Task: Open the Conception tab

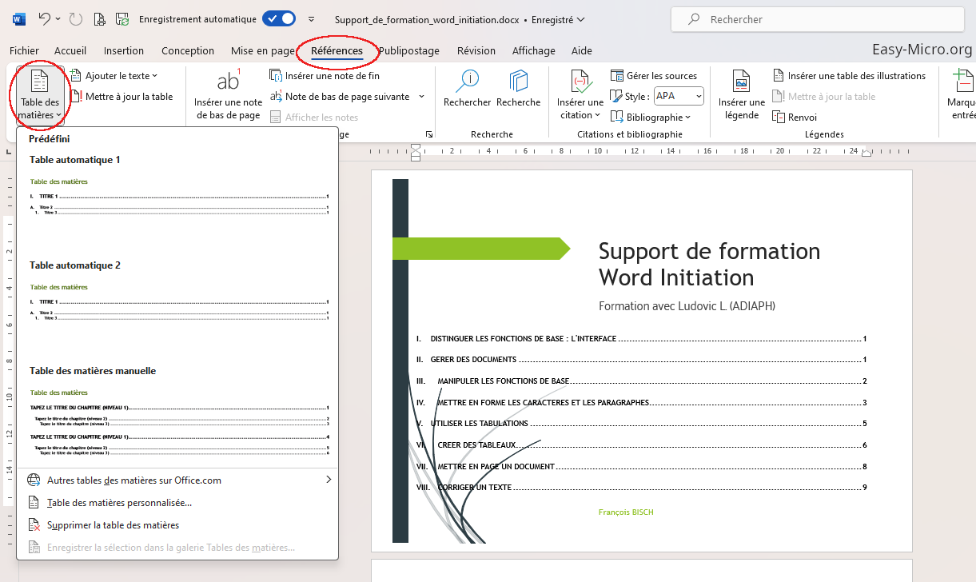Action: pos(188,50)
